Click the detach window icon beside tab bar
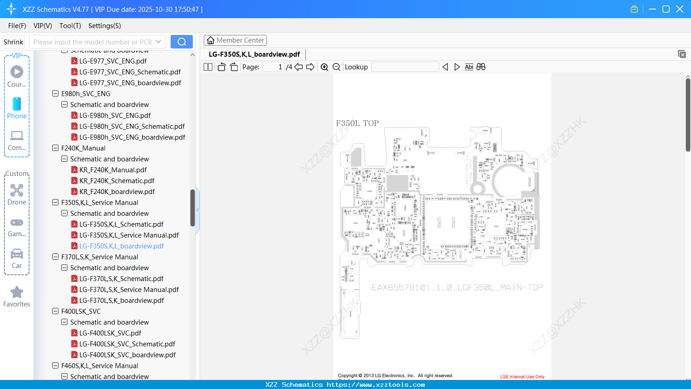Screen dimensions: 691x389 [x=681, y=54]
